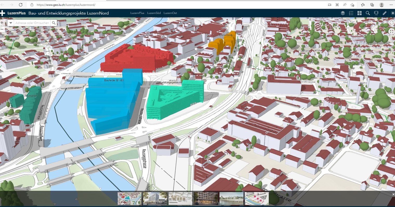Add this page to favorites star
This screenshot has width=395, height=207.
coord(352,5)
